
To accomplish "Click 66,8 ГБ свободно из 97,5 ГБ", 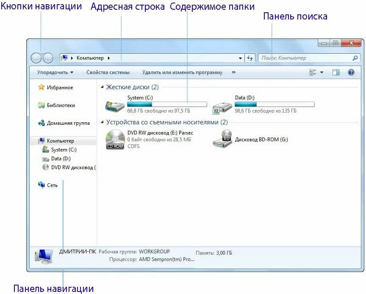I will 159,111.
